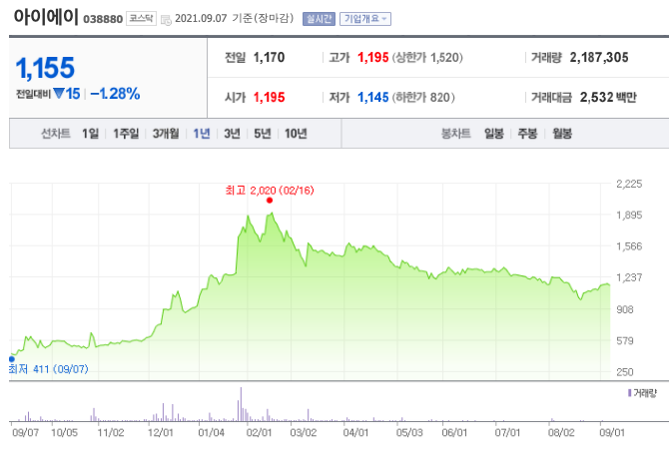Click the down-arrow change amount 15
Screen dimensions: 669x456
click(67, 94)
